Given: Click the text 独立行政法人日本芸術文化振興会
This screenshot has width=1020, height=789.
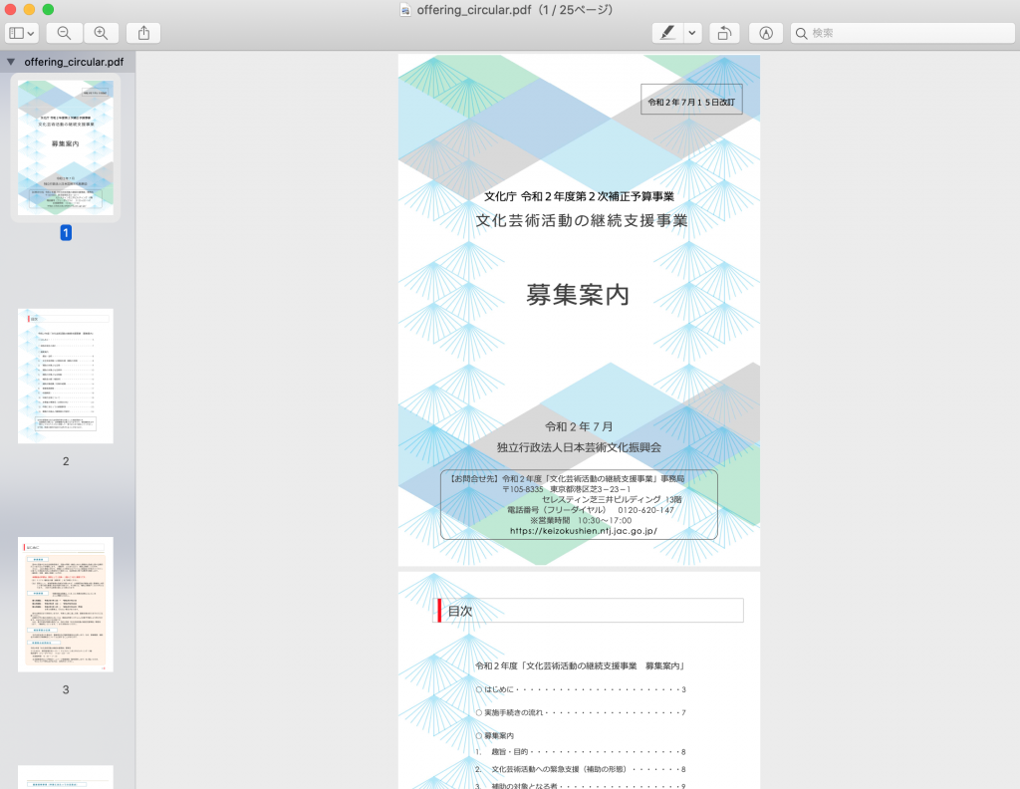Looking at the screenshot, I should 579,447.
